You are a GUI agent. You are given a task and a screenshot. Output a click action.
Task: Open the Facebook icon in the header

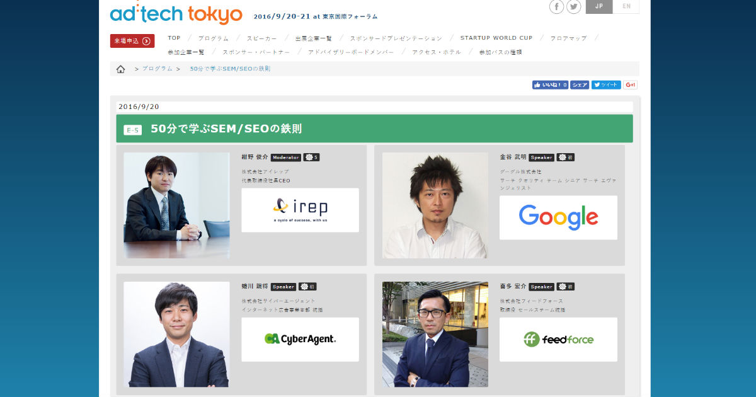[556, 6]
